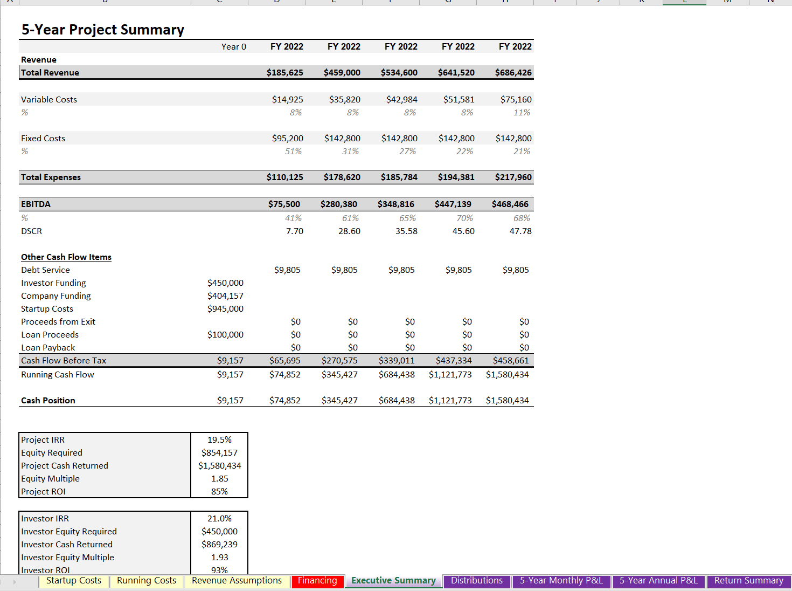The width and height of the screenshot is (792, 591).
Task: Select the $450,000 Investor Funding cell
Action: [225, 283]
